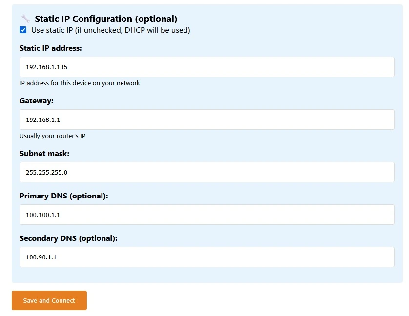Click the 'Subnet mask:' field label

point(44,154)
